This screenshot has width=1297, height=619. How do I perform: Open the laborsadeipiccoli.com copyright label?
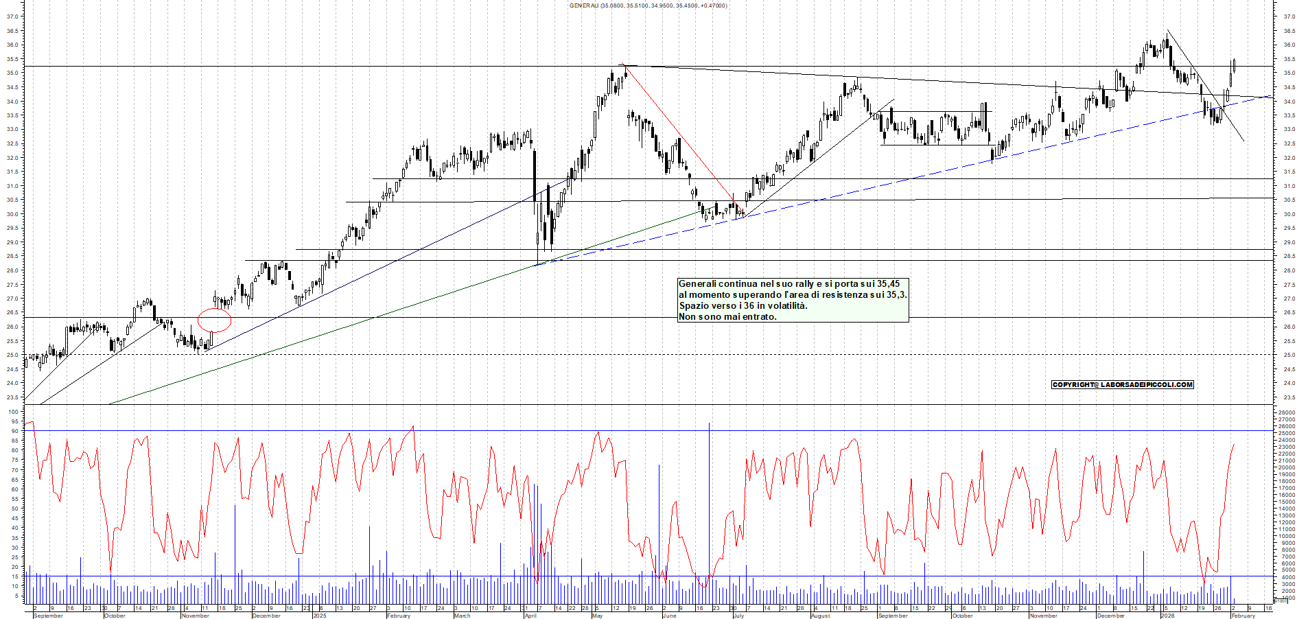(1122, 385)
